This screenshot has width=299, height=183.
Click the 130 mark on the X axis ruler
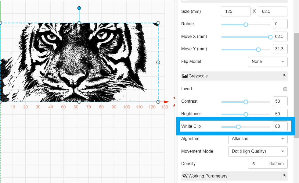coord(164,107)
